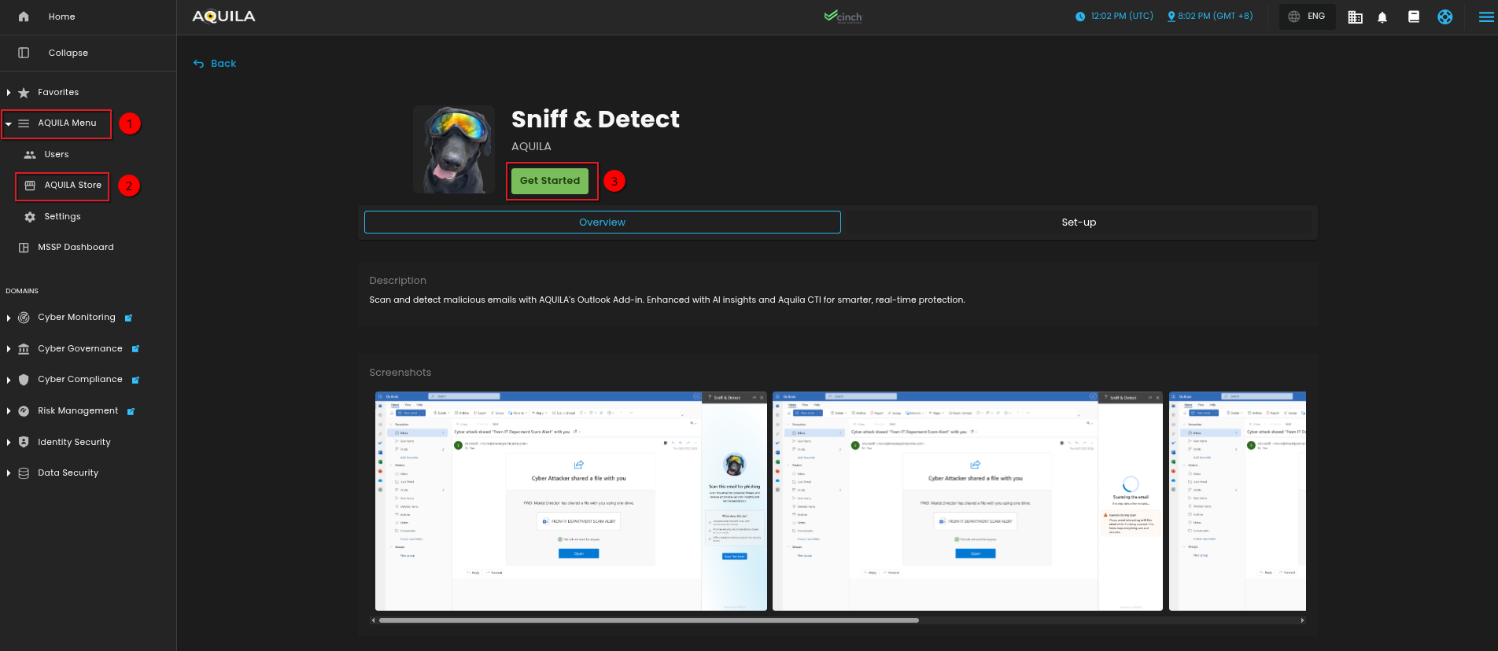The height and width of the screenshot is (651, 1498).
Task: Click the Collapse label in sidebar
Action: pyautogui.click(x=68, y=53)
